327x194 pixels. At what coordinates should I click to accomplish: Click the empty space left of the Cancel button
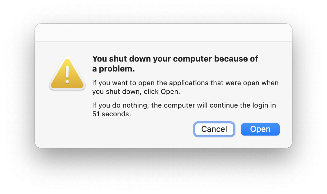(142, 129)
